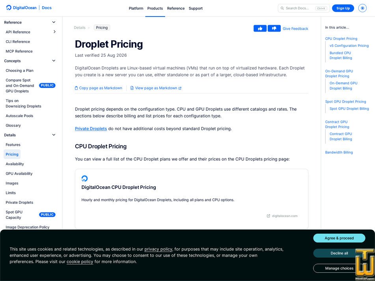
Task: Jump to On-Demand GPU Droplet Pricing
Action: [x=339, y=73]
